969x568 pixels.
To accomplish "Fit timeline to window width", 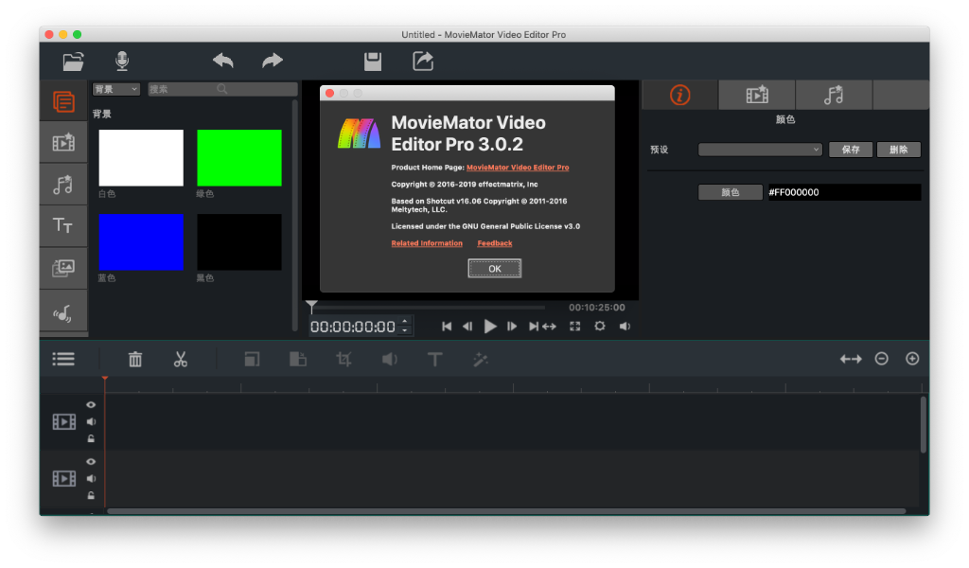I will (851, 359).
